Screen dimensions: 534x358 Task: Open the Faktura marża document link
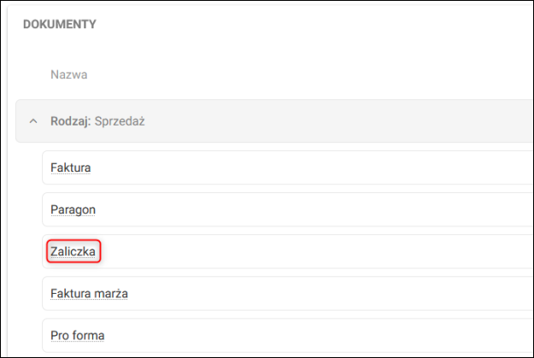pos(89,294)
